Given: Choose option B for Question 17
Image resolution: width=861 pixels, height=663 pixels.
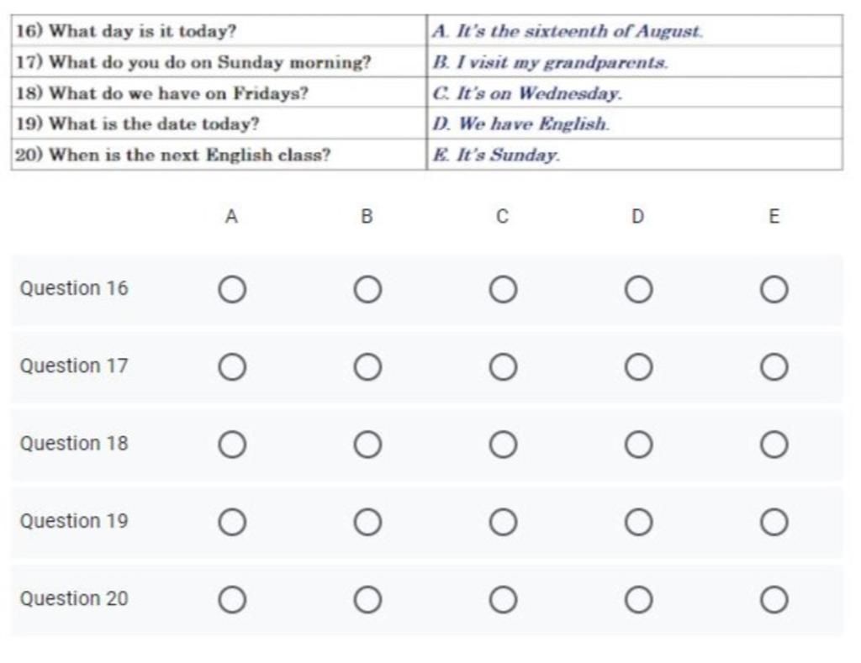Looking at the screenshot, I should point(367,367).
